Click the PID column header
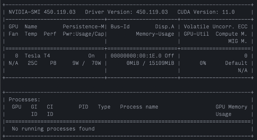 pyautogui.click(x=83, y=107)
